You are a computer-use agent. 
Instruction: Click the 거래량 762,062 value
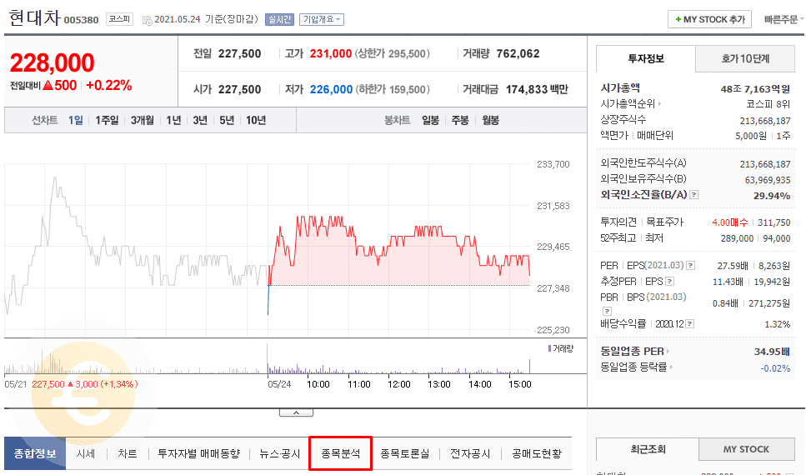(518, 53)
